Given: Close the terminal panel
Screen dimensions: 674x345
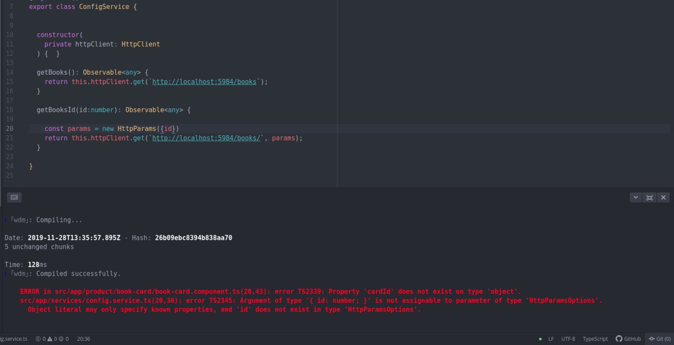Looking at the screenshot, I should [x=663, y=198].
